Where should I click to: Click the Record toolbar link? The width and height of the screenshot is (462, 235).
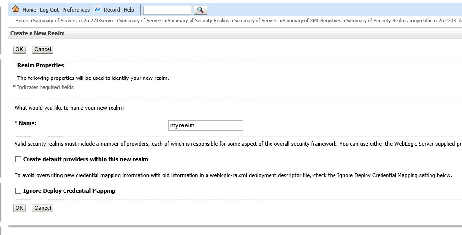(112, 10)
